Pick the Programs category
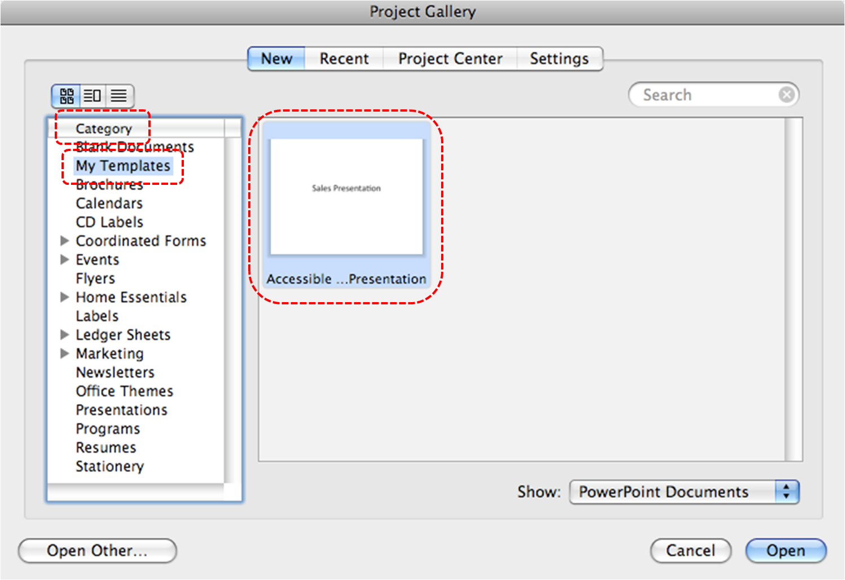845x580 pixels. pyautogui.click(x=108, y=429)
